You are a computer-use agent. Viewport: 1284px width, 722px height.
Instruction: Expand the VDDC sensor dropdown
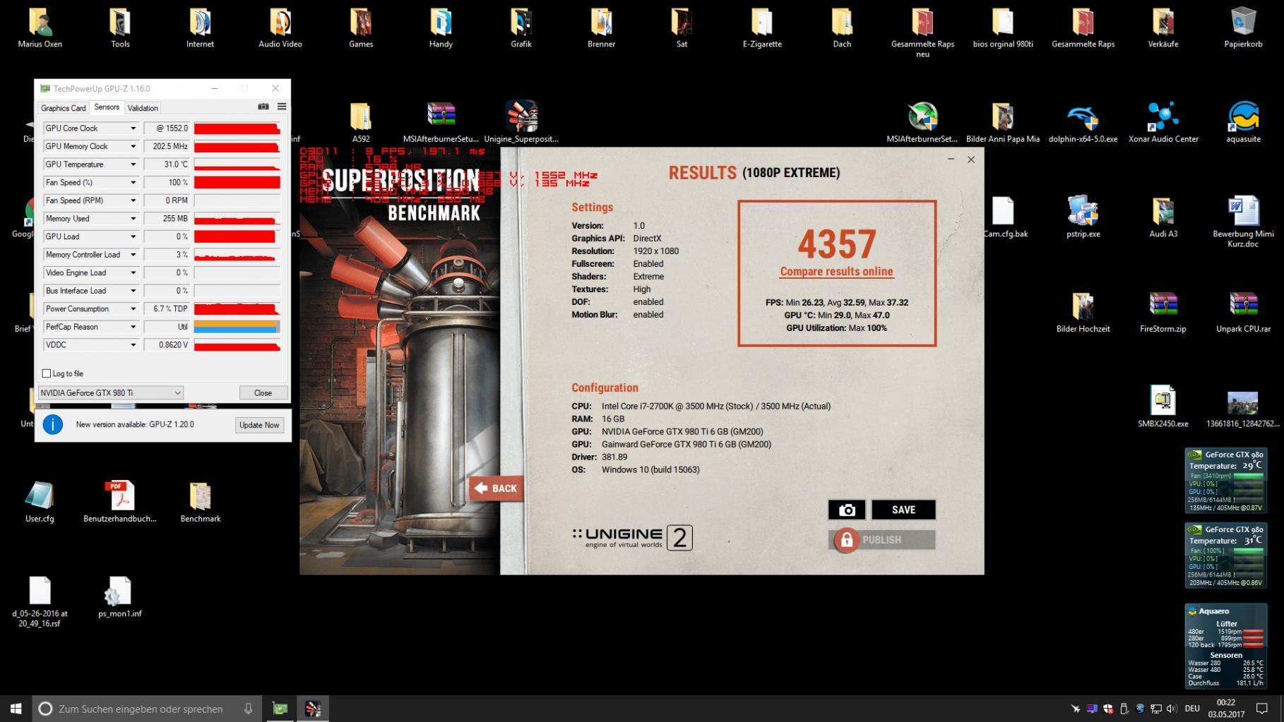133,345
